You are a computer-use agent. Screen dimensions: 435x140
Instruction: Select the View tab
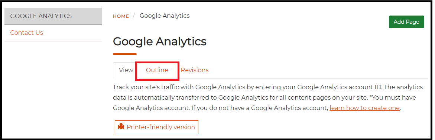(x=126, y=70)
